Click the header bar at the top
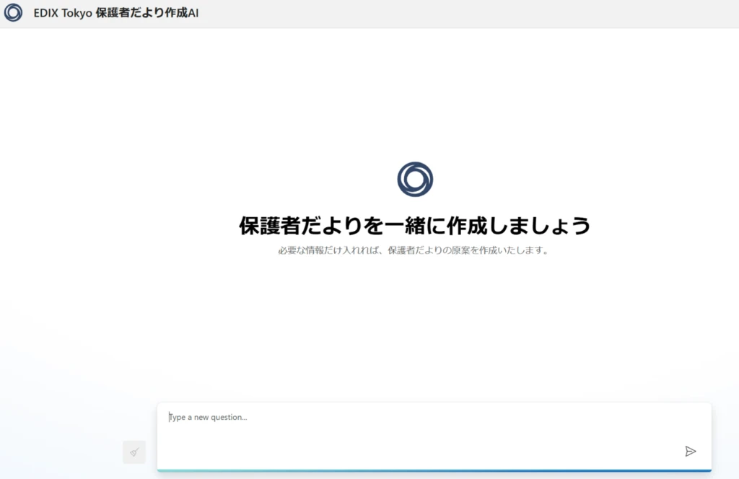This screenshot has width=739, height=479. [369, 13]
